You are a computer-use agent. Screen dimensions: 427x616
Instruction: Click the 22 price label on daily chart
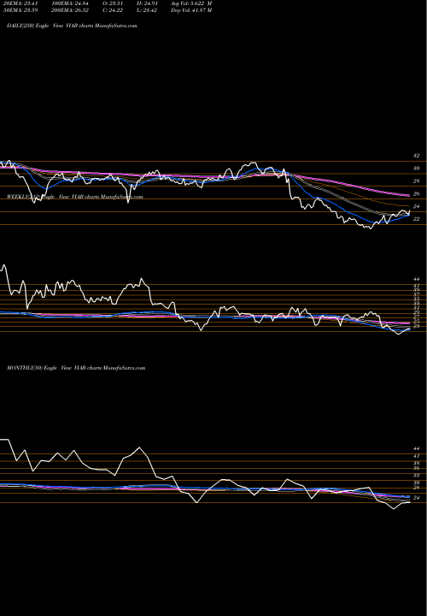click(x=416, y=219)
